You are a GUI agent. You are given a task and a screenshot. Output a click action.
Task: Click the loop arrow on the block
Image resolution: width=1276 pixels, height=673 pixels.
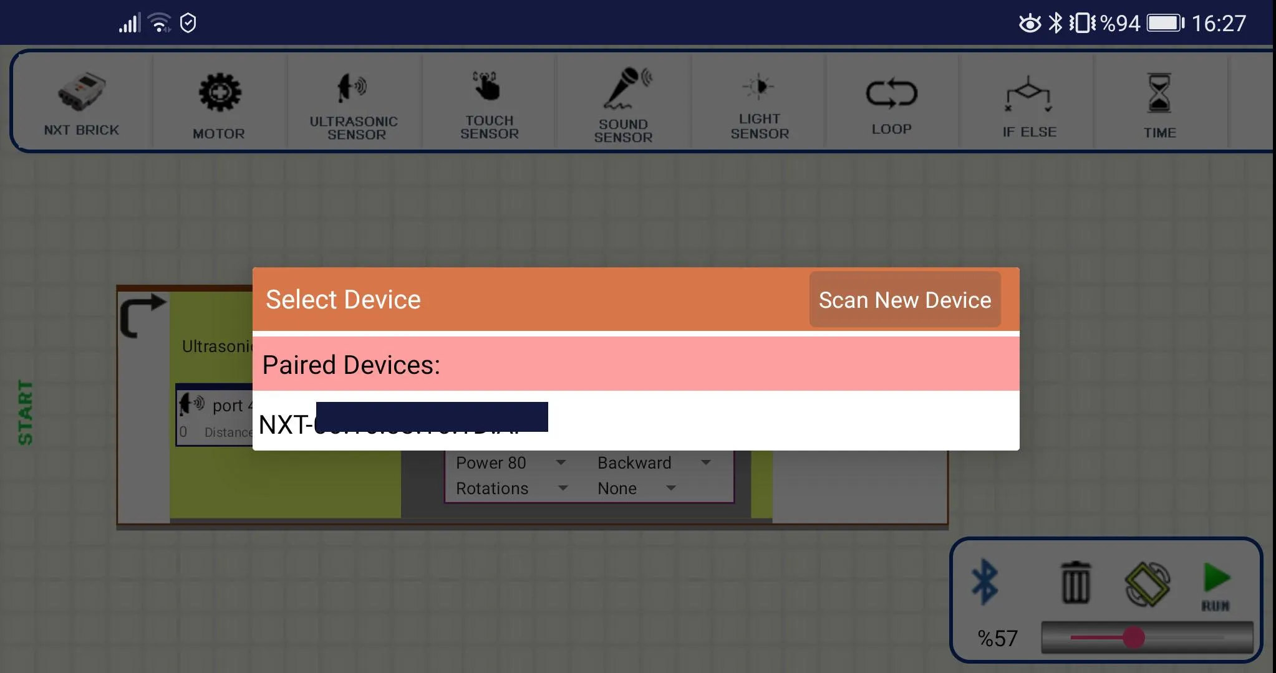point(143,315)
